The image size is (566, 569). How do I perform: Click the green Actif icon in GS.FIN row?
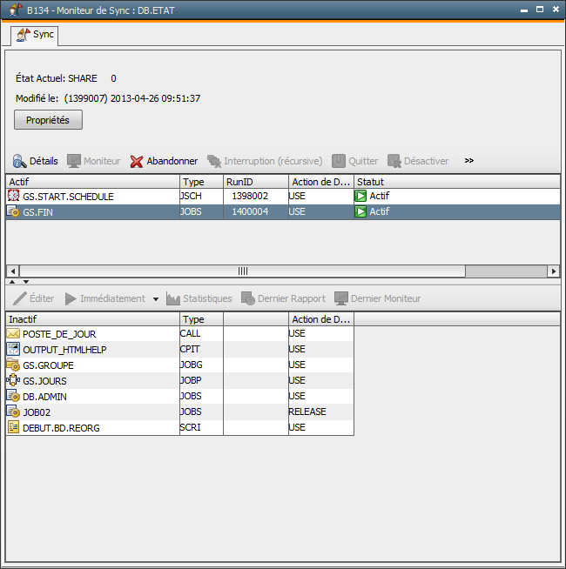(360, 211)
